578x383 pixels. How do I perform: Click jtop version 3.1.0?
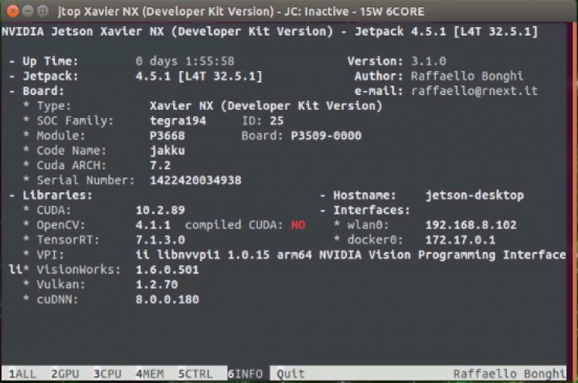429,61
